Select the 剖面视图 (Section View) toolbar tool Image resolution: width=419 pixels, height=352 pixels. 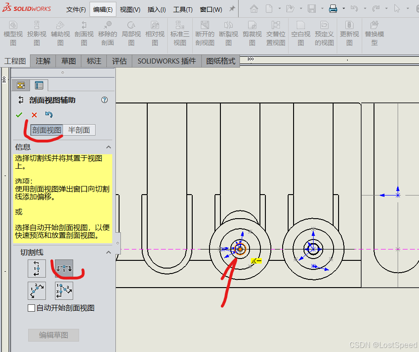pos(84,34)
